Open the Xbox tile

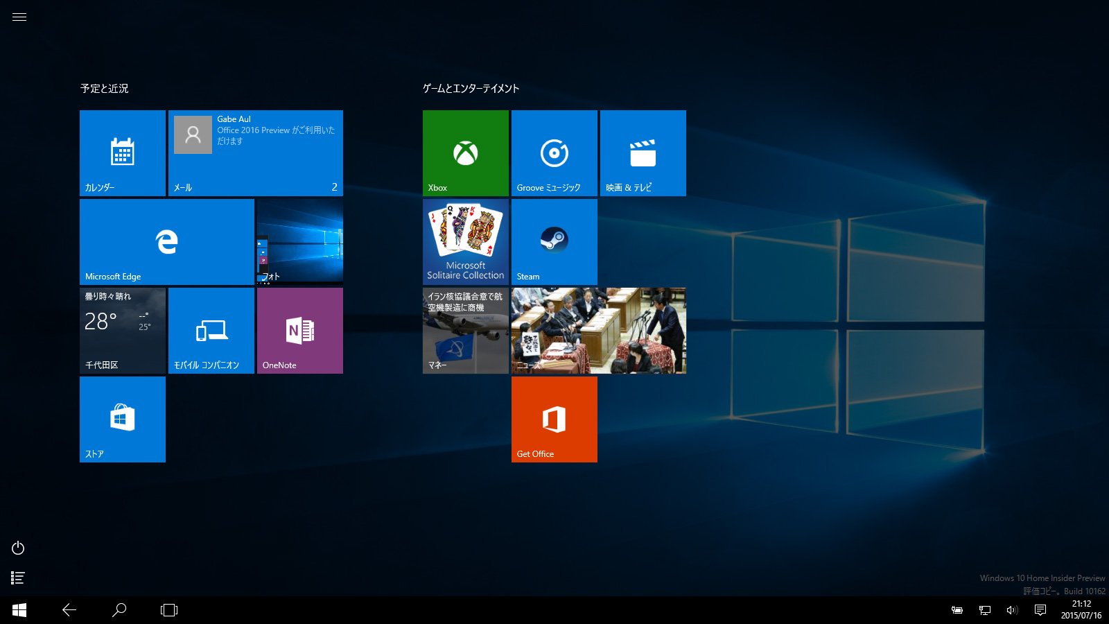pyautogui.click(x=465, y=153)
